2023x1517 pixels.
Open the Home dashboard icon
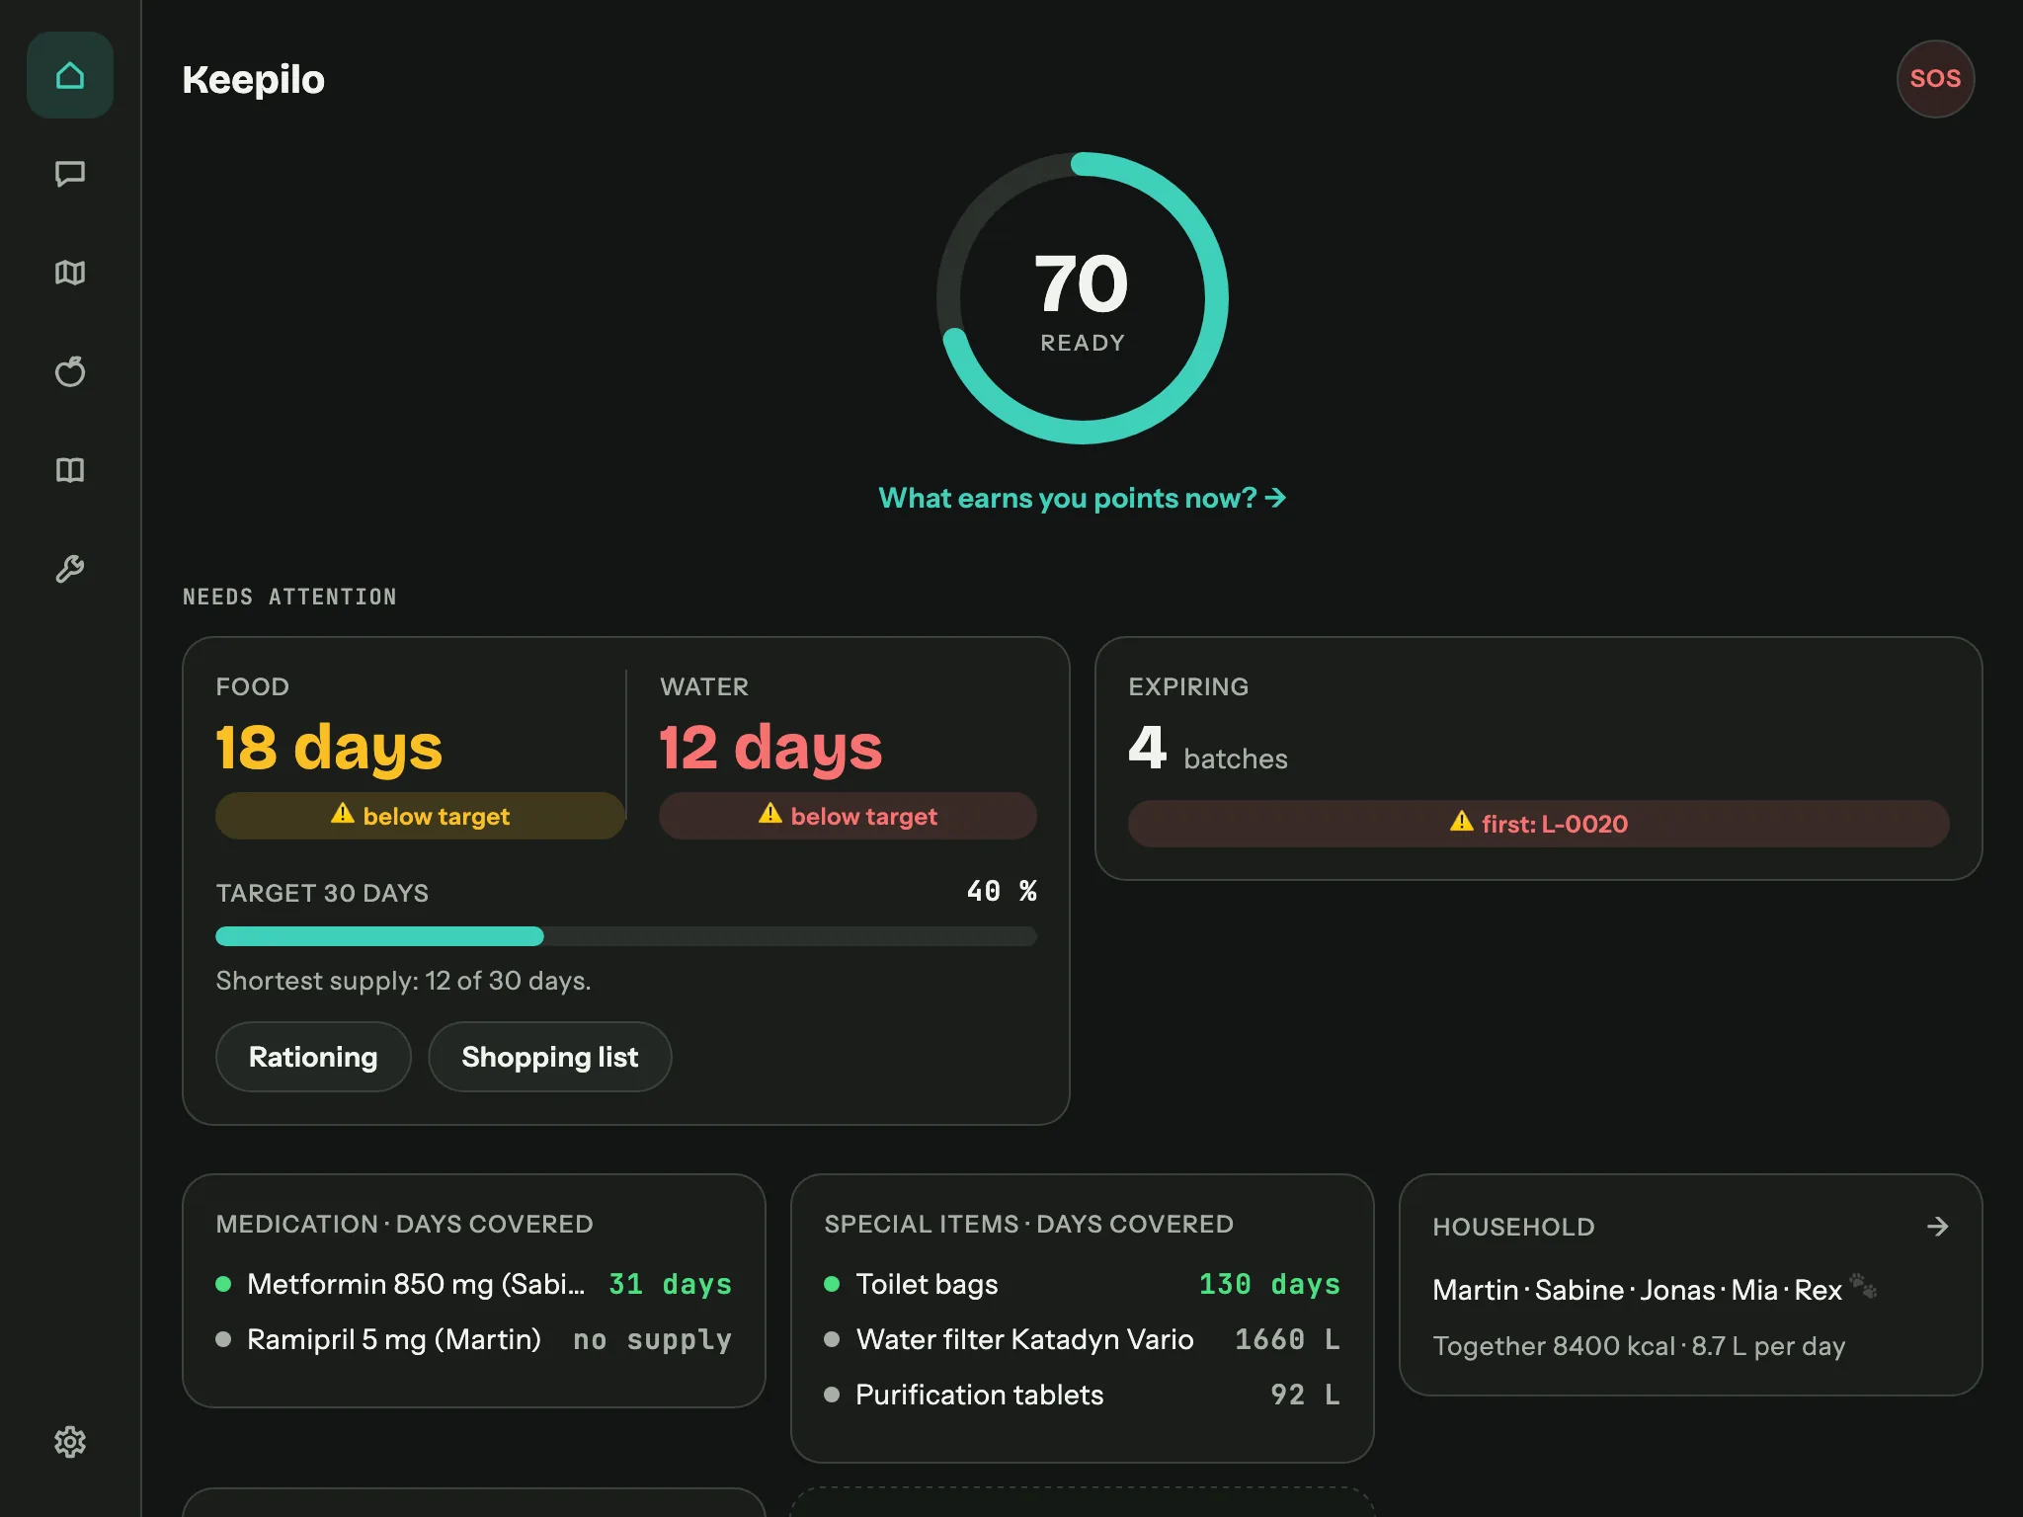pyautogui.click(x=70, y=75)
